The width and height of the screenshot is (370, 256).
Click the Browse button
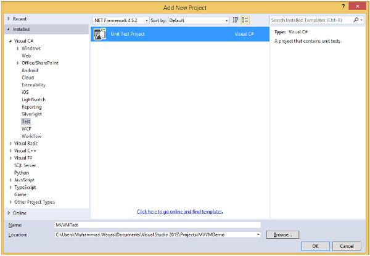pyautogui.click(x=283, y=234)
